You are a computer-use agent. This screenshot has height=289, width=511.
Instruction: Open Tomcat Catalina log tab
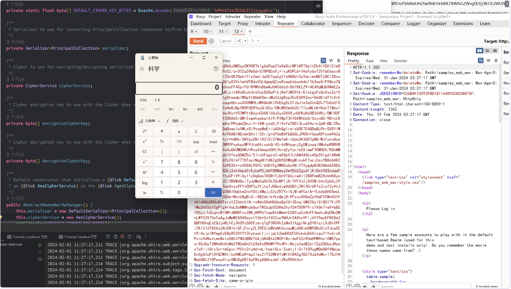pos(78,237)
